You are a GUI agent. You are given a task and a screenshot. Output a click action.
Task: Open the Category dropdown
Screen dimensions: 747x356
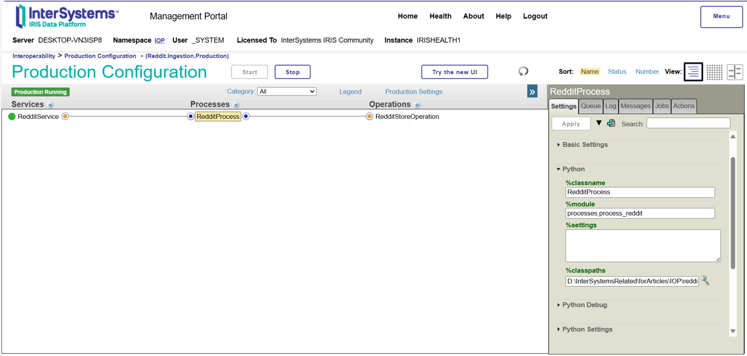287,92
